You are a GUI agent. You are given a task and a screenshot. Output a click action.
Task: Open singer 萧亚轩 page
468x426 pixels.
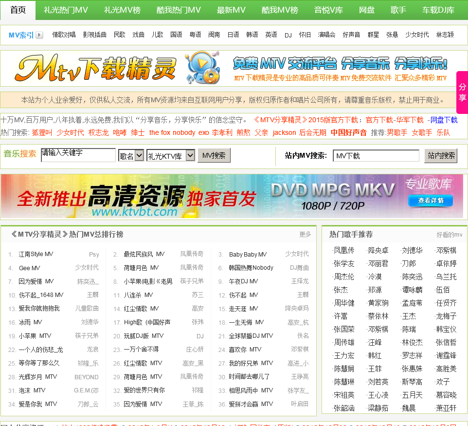coord(446,408)
